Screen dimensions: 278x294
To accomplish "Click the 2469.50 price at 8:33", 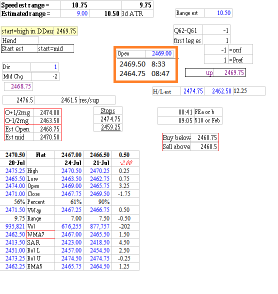I will pyautogui.click(x=132, y=64).
